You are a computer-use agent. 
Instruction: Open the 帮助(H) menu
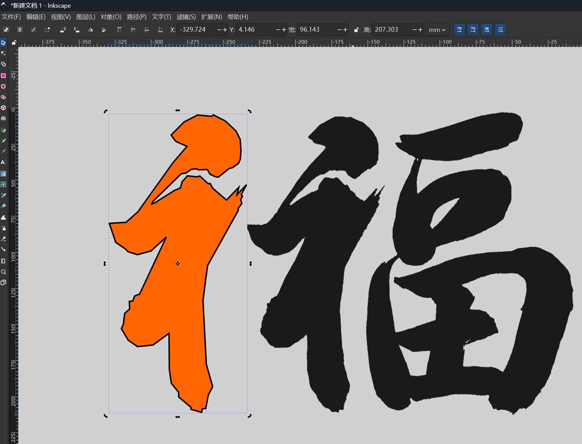pyautogui.click(x=238, y=17)
